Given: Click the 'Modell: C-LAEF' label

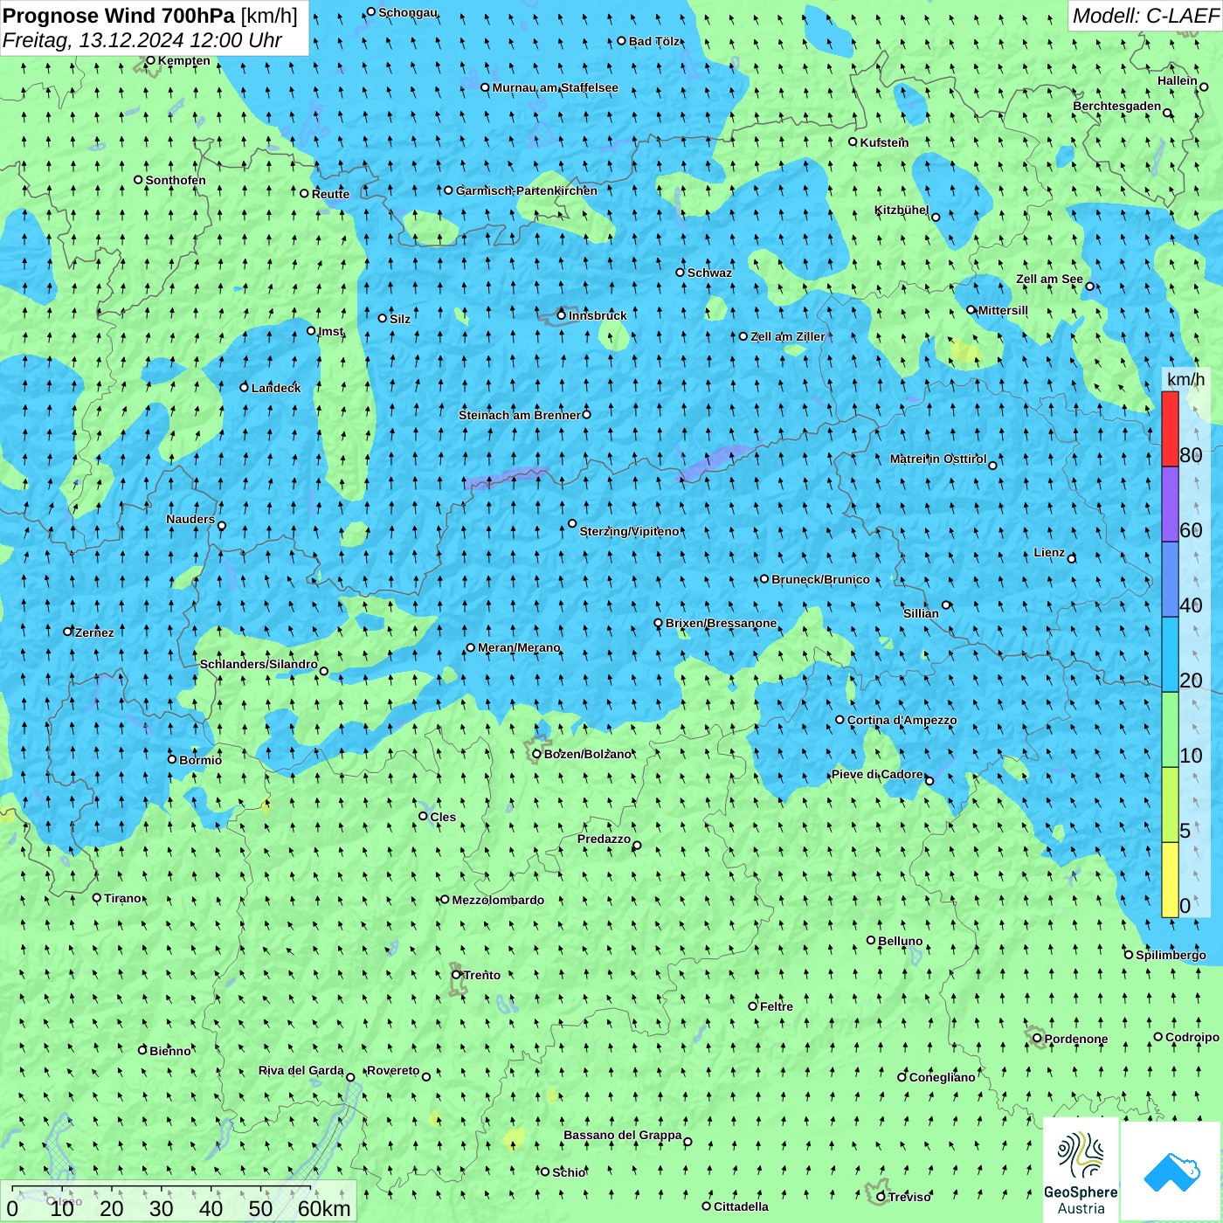Looking at the screenshot, I should pos(1145,16).
